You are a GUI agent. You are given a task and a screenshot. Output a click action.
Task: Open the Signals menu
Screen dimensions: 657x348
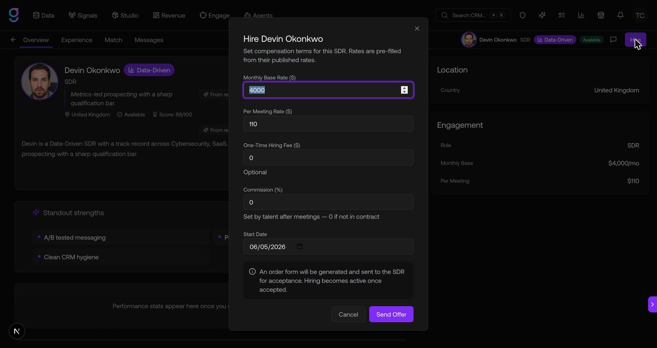tap(83, 15)
